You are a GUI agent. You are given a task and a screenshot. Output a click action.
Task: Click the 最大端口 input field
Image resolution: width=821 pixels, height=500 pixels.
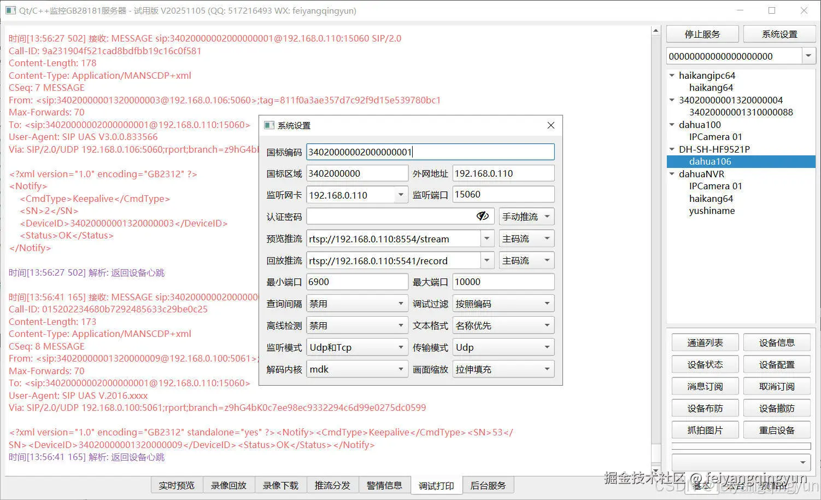coord(503,282)
